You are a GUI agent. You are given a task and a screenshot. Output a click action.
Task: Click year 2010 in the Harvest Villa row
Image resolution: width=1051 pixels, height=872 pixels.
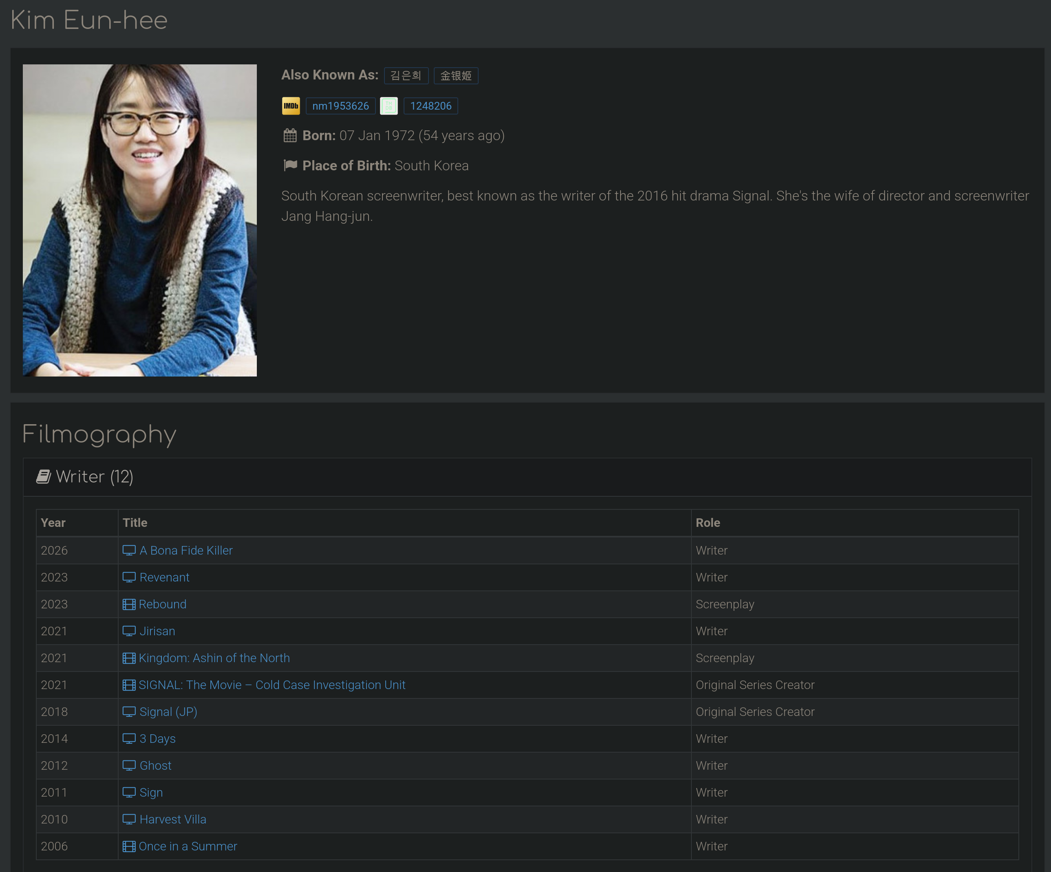pyautogui.click(x=54, y=819)
